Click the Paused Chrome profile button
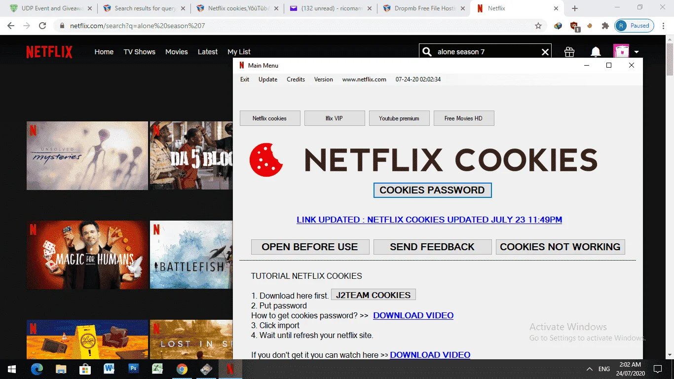 click(635, 26)
